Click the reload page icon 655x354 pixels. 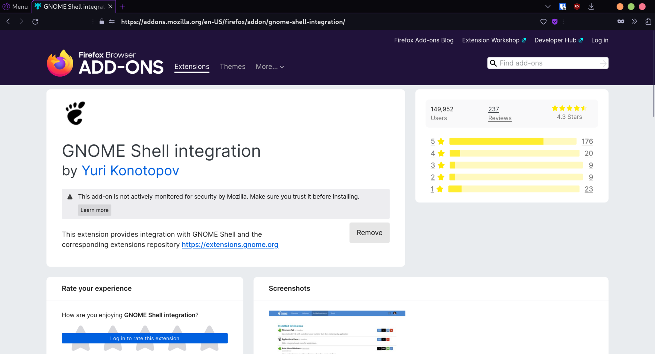(35, 22)
